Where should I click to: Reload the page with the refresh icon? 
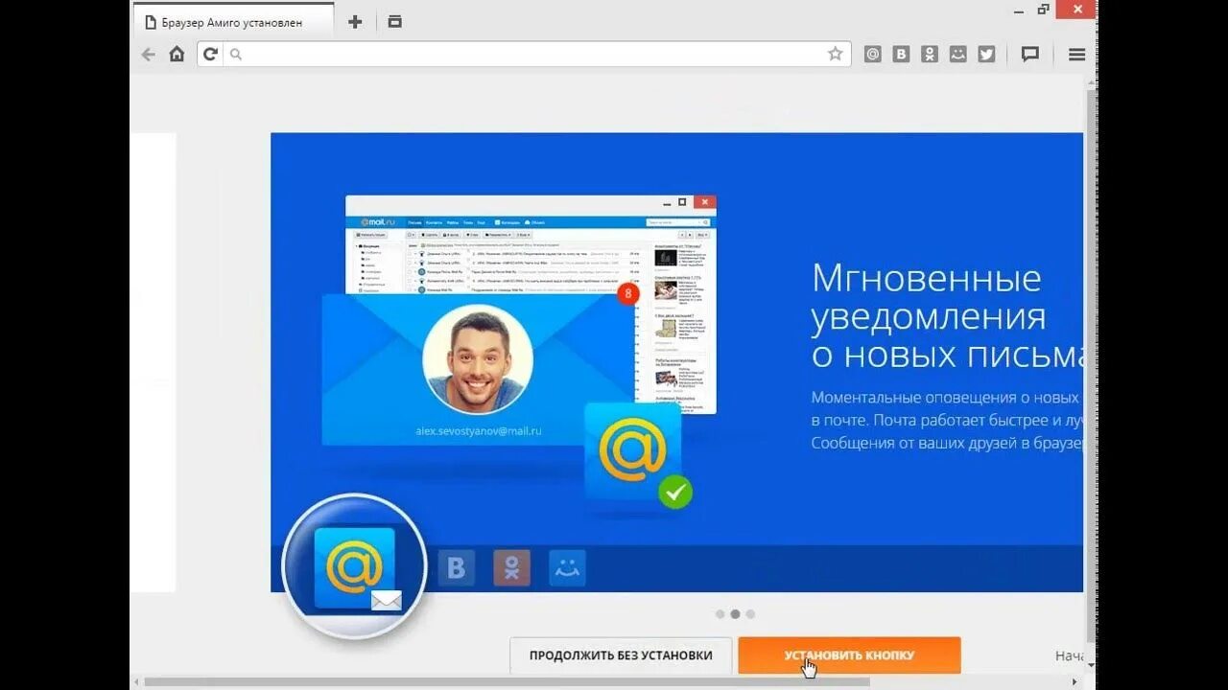(210, 55)
